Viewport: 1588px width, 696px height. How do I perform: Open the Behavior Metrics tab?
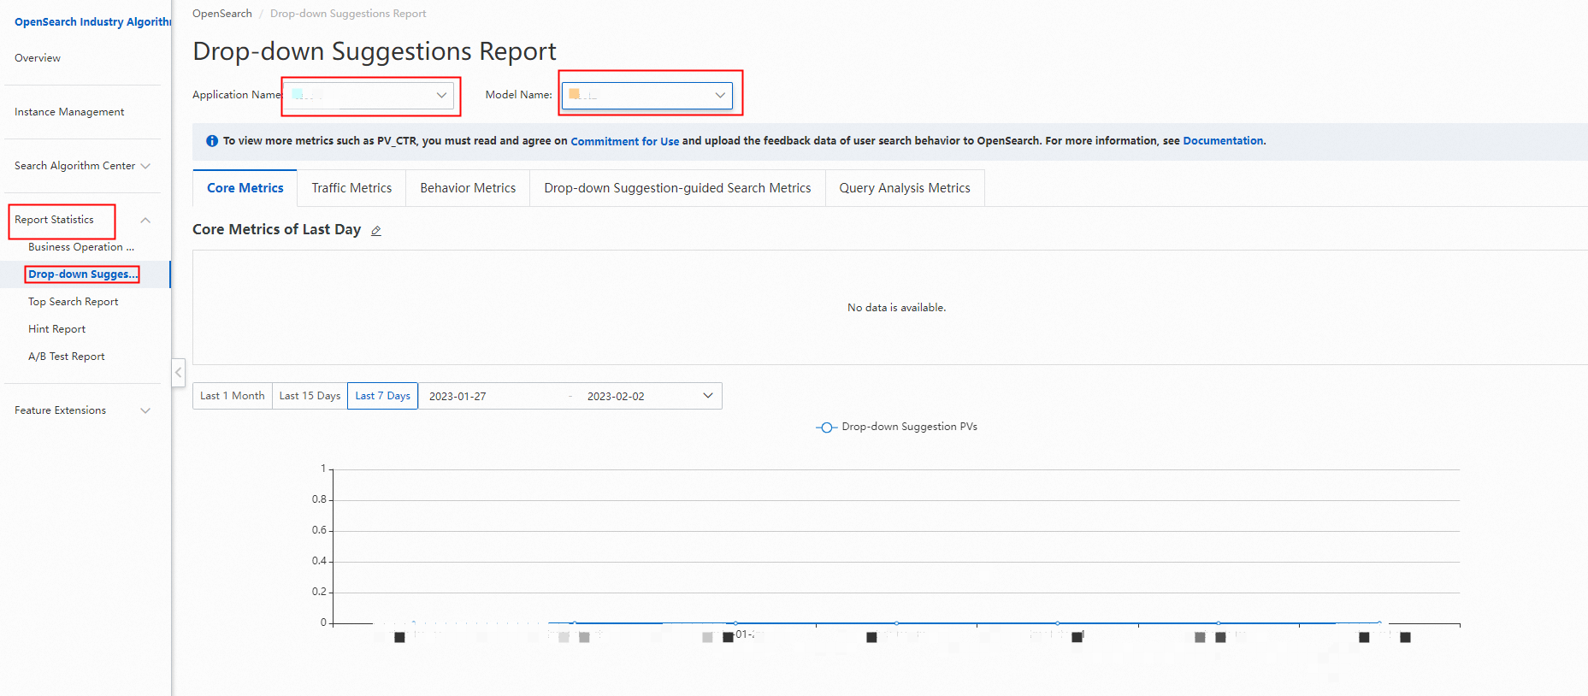pyautogui.click(x=468, y=188)
